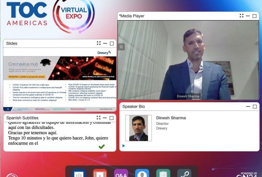Click Dinesh Sharma speaker photo
The width and height of the screenshot is (262, 177).
coord(139,128)
